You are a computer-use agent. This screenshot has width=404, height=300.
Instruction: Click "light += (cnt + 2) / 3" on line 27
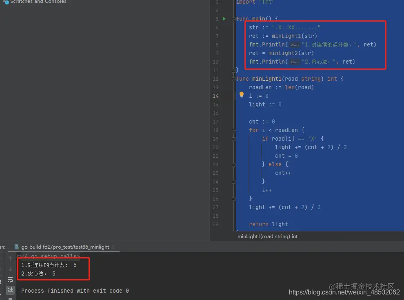pyautogui.click(x=285, y=207)
